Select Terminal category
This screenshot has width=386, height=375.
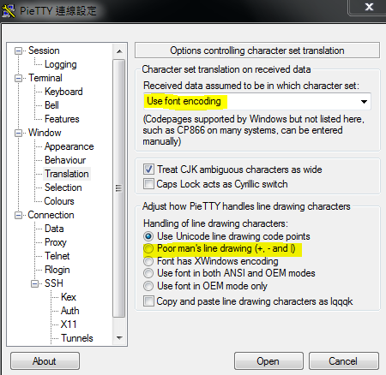(x=45, y=78)
